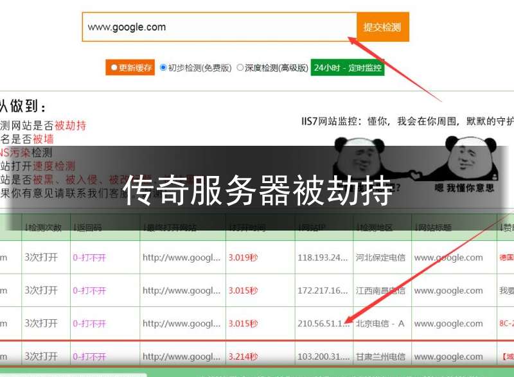
Task: Open the http://www.googl... link in 北京电信 row
Action: coord(182,324)
